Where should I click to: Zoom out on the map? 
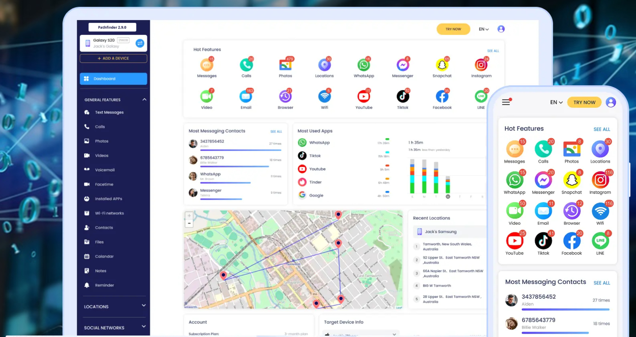point(189,223)
